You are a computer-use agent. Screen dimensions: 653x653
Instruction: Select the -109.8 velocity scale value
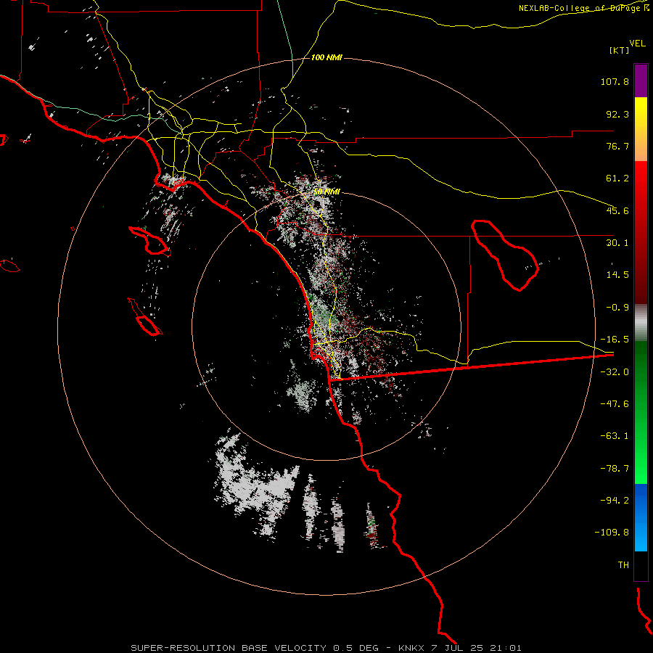click(x=612, y=533)
